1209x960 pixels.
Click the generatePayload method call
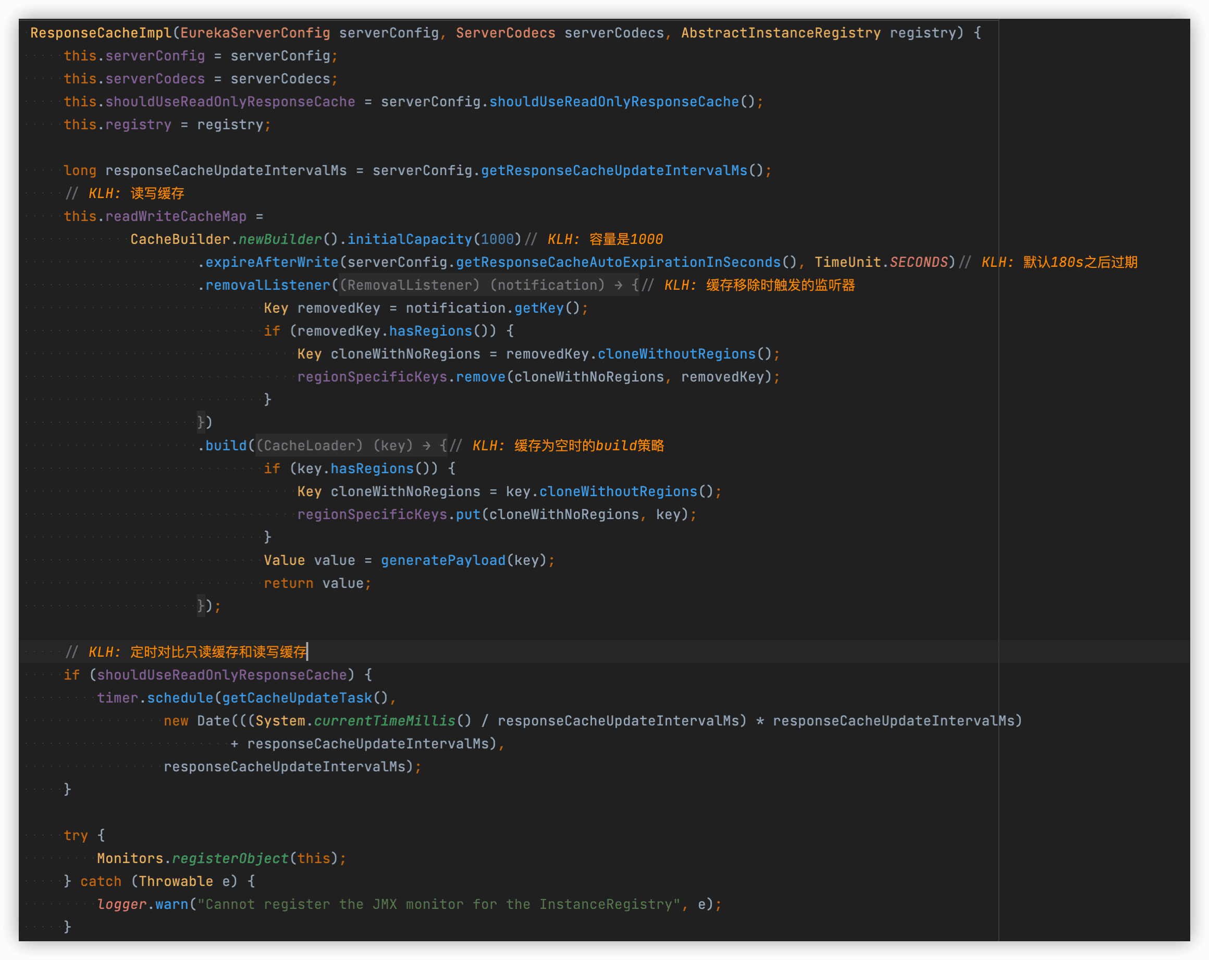click(443, 561)
